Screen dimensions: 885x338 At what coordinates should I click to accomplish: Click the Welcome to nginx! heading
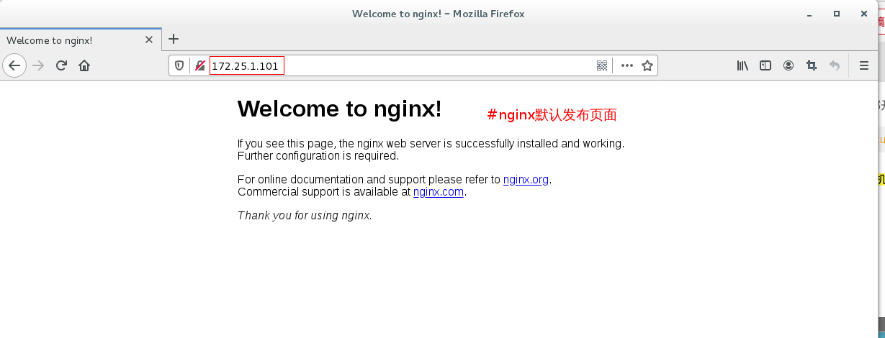click(340, 109)
